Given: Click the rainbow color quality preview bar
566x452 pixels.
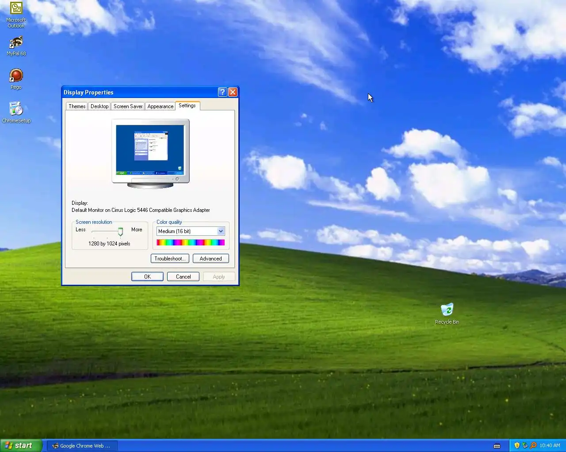Looking at the screenshot, I should pyautogui.click(x=191, y=242).
